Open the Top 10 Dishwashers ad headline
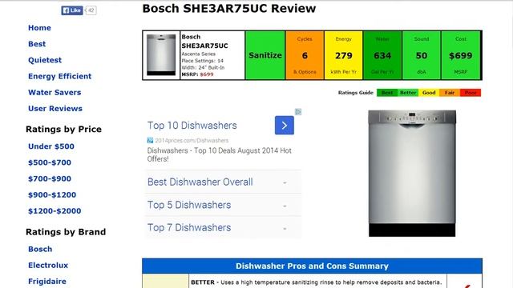This screenshot has width=513, height=288. 192,126
